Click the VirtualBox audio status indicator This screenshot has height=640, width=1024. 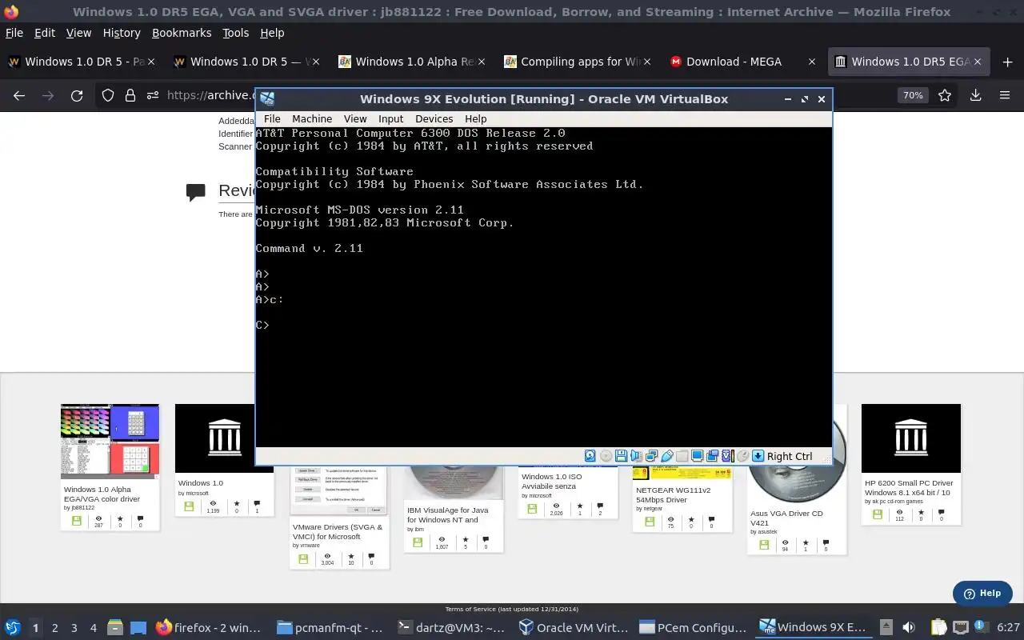pos(636,456)
